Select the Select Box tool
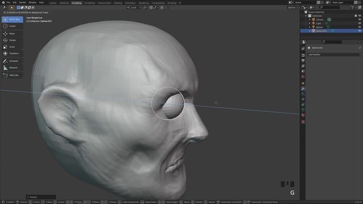The width and height of the screenshot is (363, 204). click(x=12, y=19)
